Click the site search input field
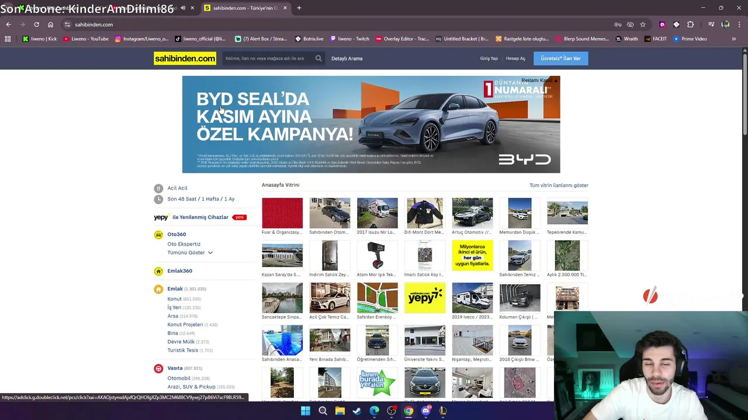Viewport: 748px width, 420px height. 269,58
